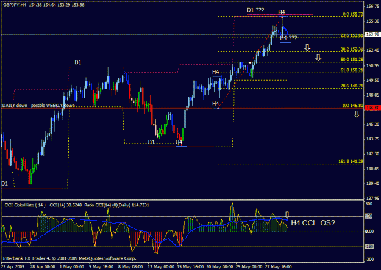This screenshot has height=270, width=381.
Task: Click the 152.40 price scale value
Action: tap(372, 51)
